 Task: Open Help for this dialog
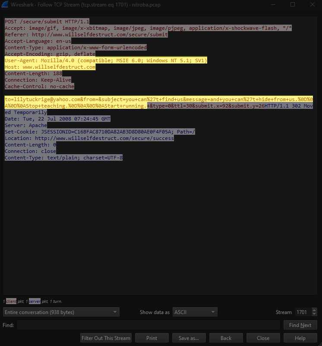(300, 338)
